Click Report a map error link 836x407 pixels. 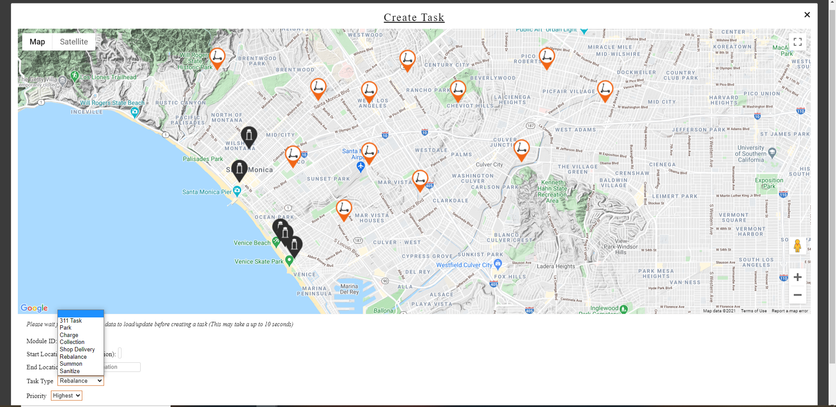(x=789, y=311)
